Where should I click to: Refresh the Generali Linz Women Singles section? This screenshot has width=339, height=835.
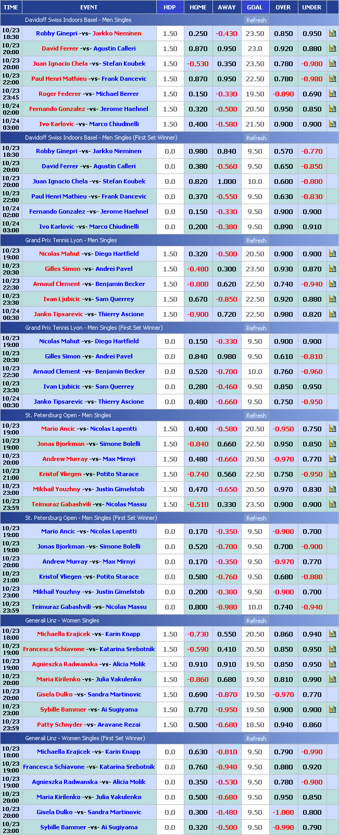[256, 621]
